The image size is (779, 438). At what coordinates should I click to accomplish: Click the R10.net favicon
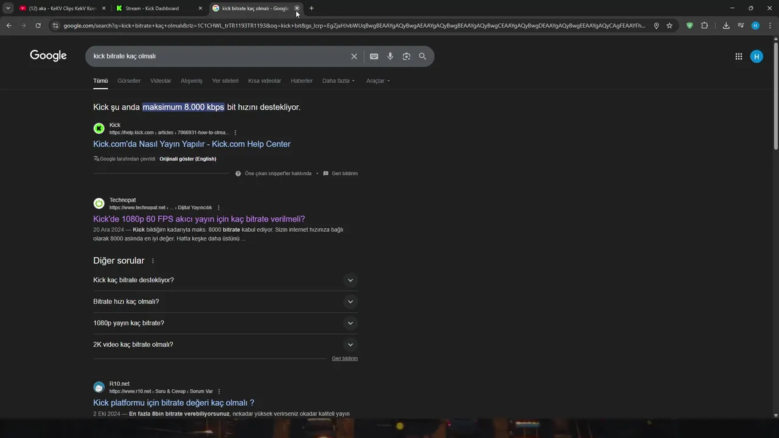[99, 387]
